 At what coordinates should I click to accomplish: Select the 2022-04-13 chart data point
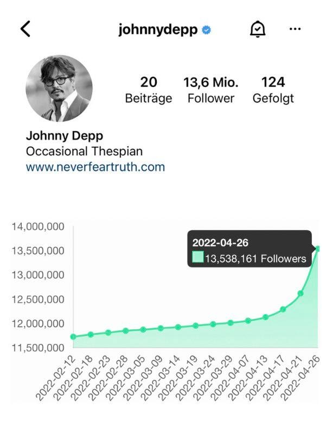point(265,317)
